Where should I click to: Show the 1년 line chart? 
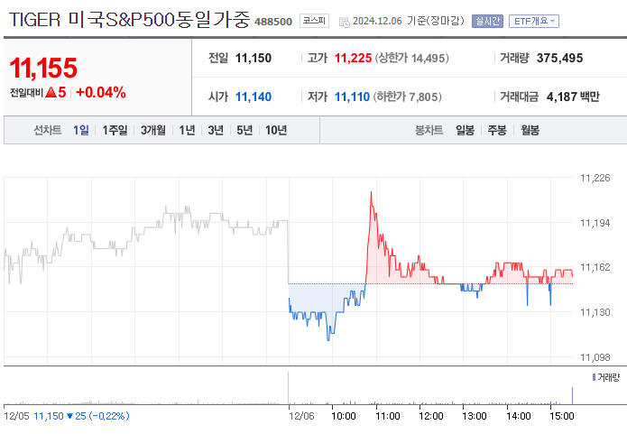tap(187, 130)
